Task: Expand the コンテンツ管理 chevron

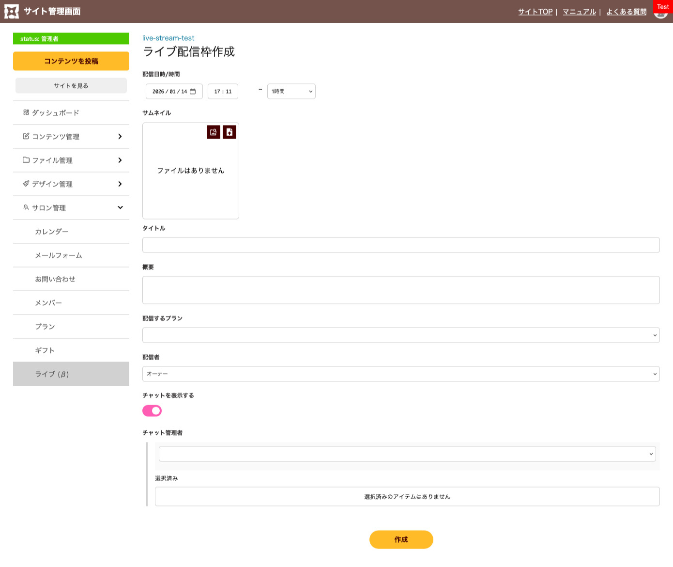Action: pyautogui.click(x=120, y=137)
